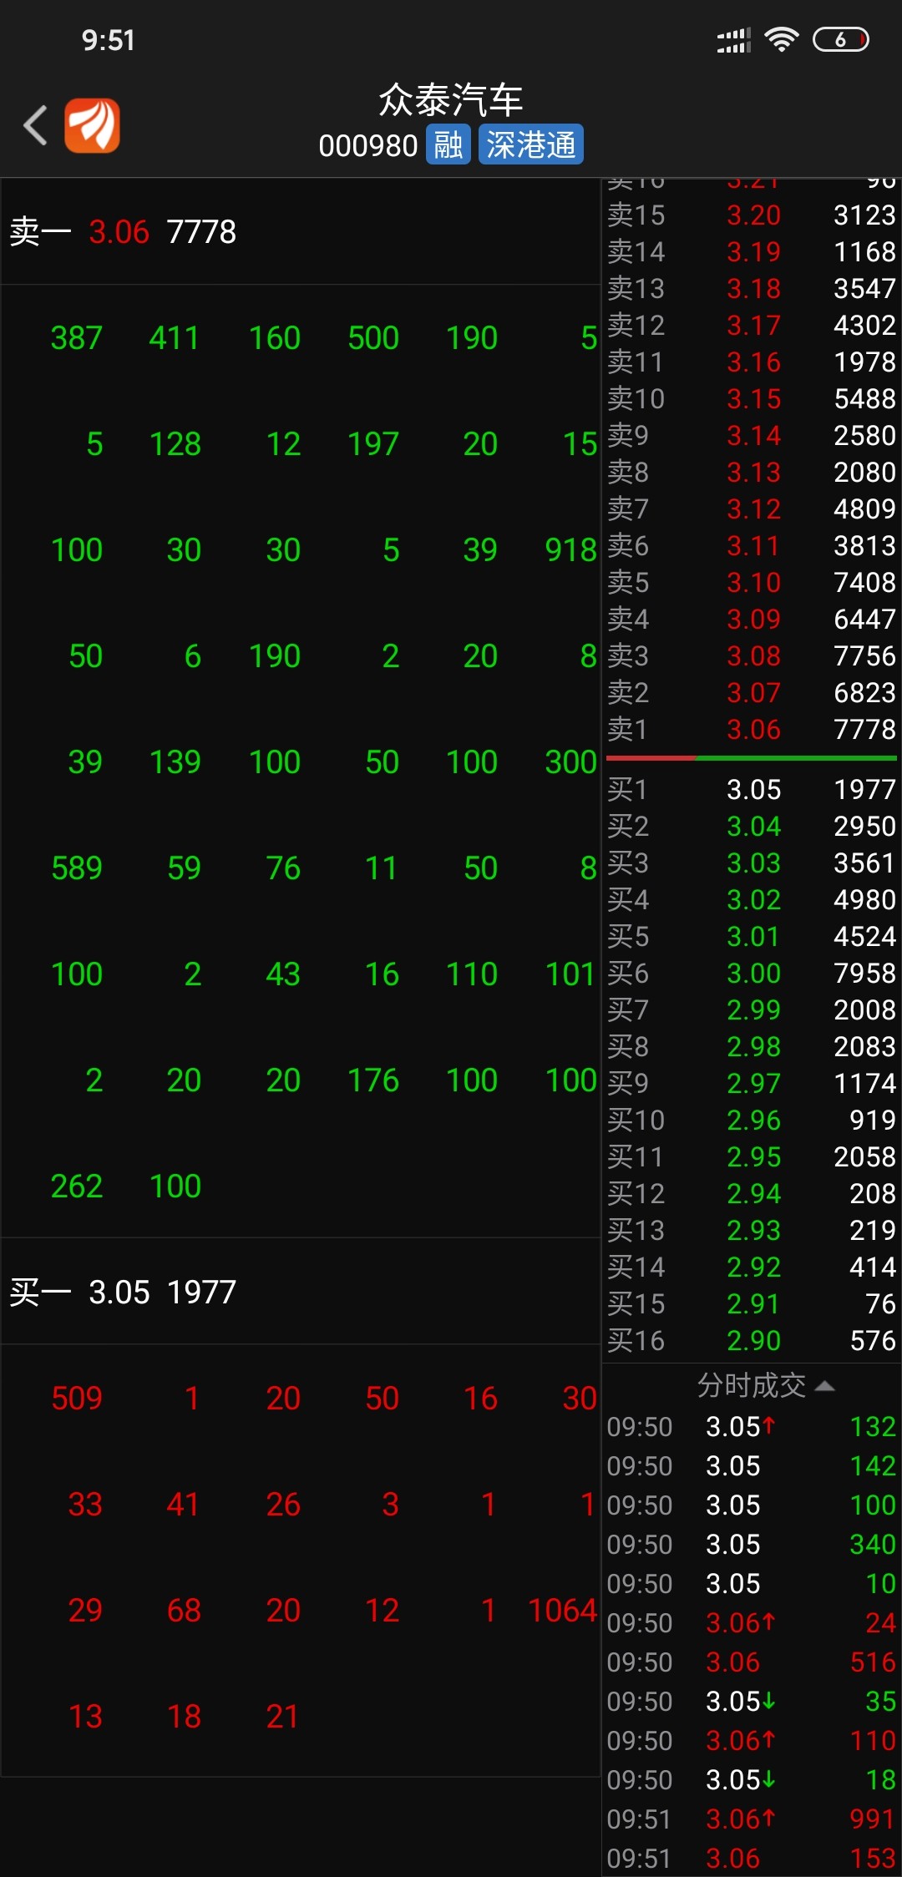Select order book row 卖2 at 3.07

pyautogui.click(x=752, y=692)
